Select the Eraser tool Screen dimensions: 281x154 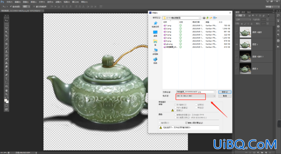point(6,59)
